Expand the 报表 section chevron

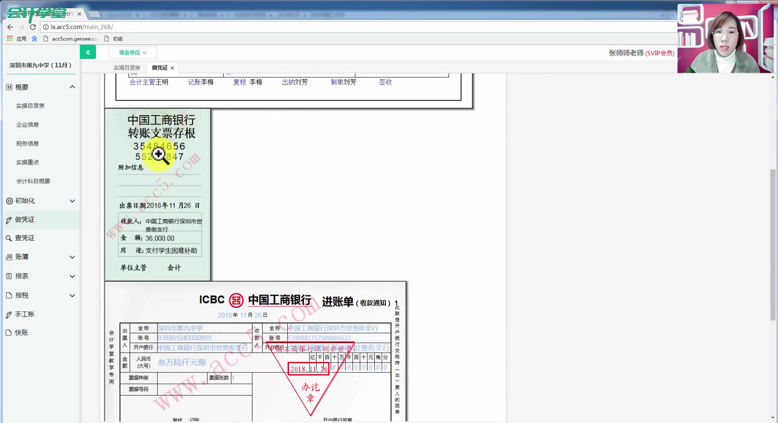click(x=72, y=276)
